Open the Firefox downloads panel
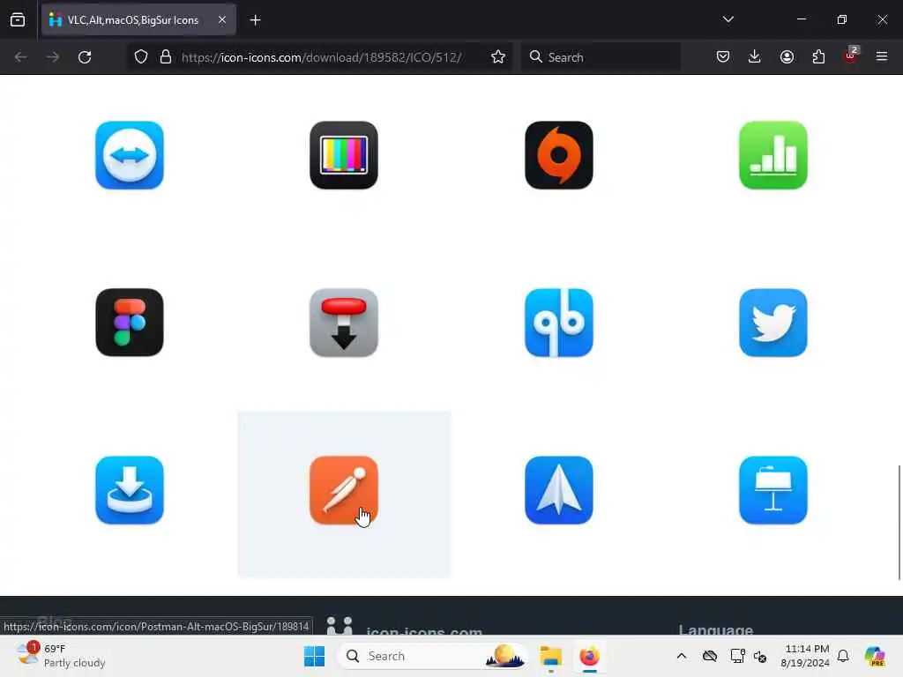The height and width of the screenshot is (677, 903). (x=755, y=57)
